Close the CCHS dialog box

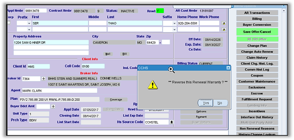[x=228, y=68]
